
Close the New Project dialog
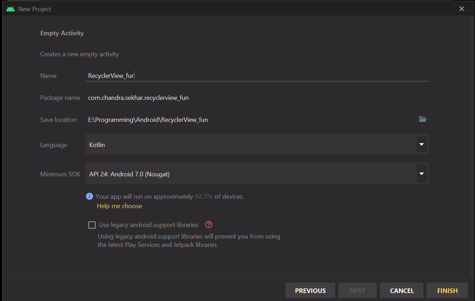pyautogui.click(x=462, y=9)
